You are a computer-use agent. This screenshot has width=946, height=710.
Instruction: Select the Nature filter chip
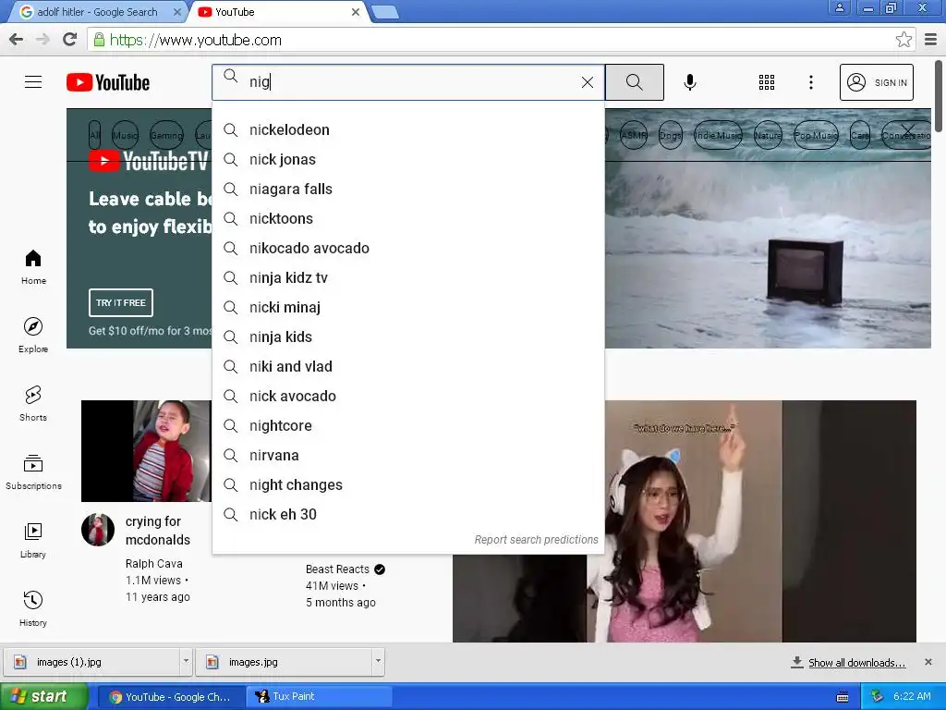coord(768,135)
